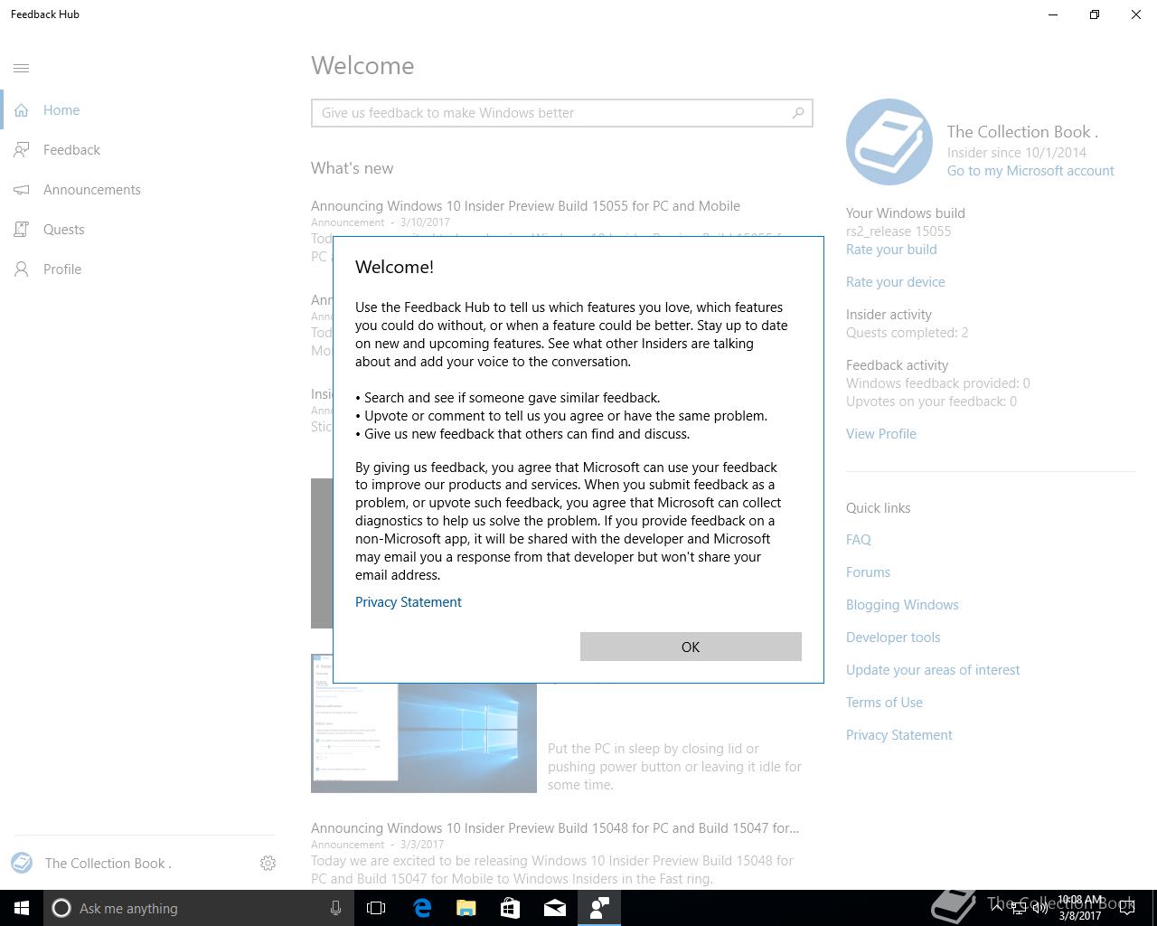Screen dimensions: 1157x926
Task: Click OK in the Welcome dialog
Action: (691, 647)
